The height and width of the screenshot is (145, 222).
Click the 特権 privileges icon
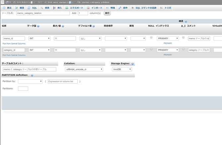click(x=108, y=8)
